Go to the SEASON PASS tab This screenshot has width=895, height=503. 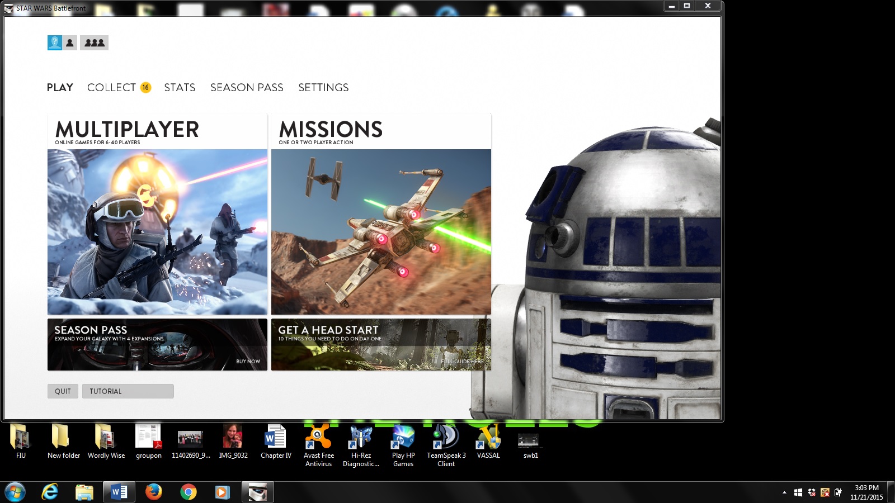pos(247,87)
